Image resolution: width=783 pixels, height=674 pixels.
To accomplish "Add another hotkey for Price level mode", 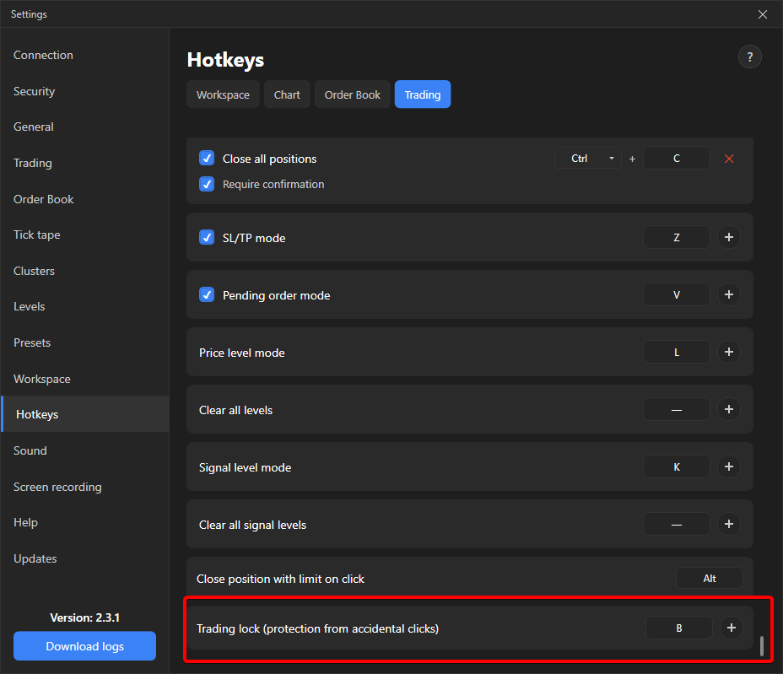I will pos(729,352).
